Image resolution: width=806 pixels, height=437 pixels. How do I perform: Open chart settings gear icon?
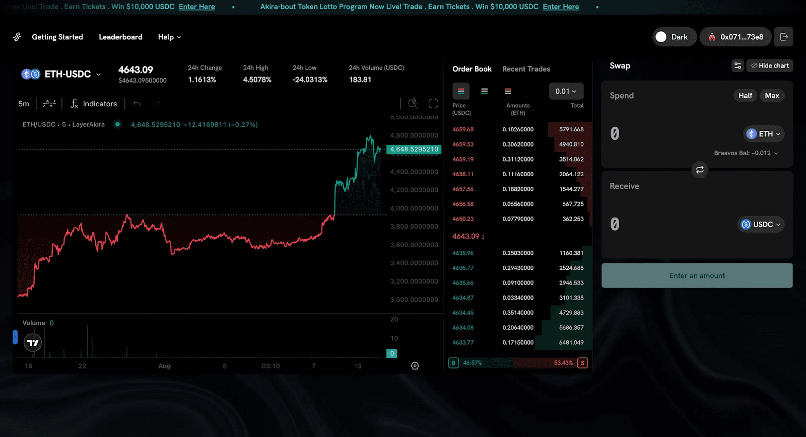(415, 366)
